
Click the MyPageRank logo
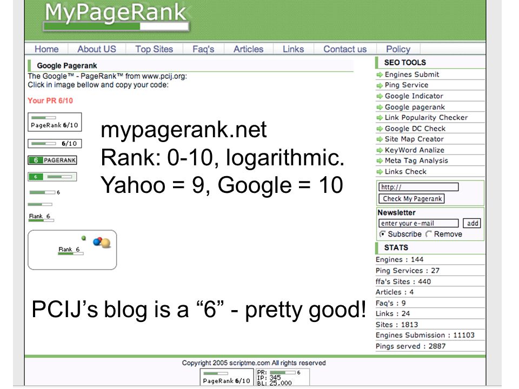(116, 17)
